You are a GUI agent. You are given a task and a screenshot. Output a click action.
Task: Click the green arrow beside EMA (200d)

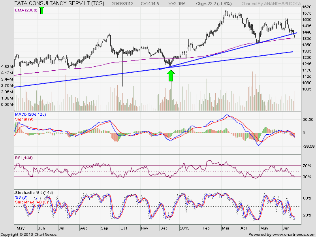pos(41,10)
